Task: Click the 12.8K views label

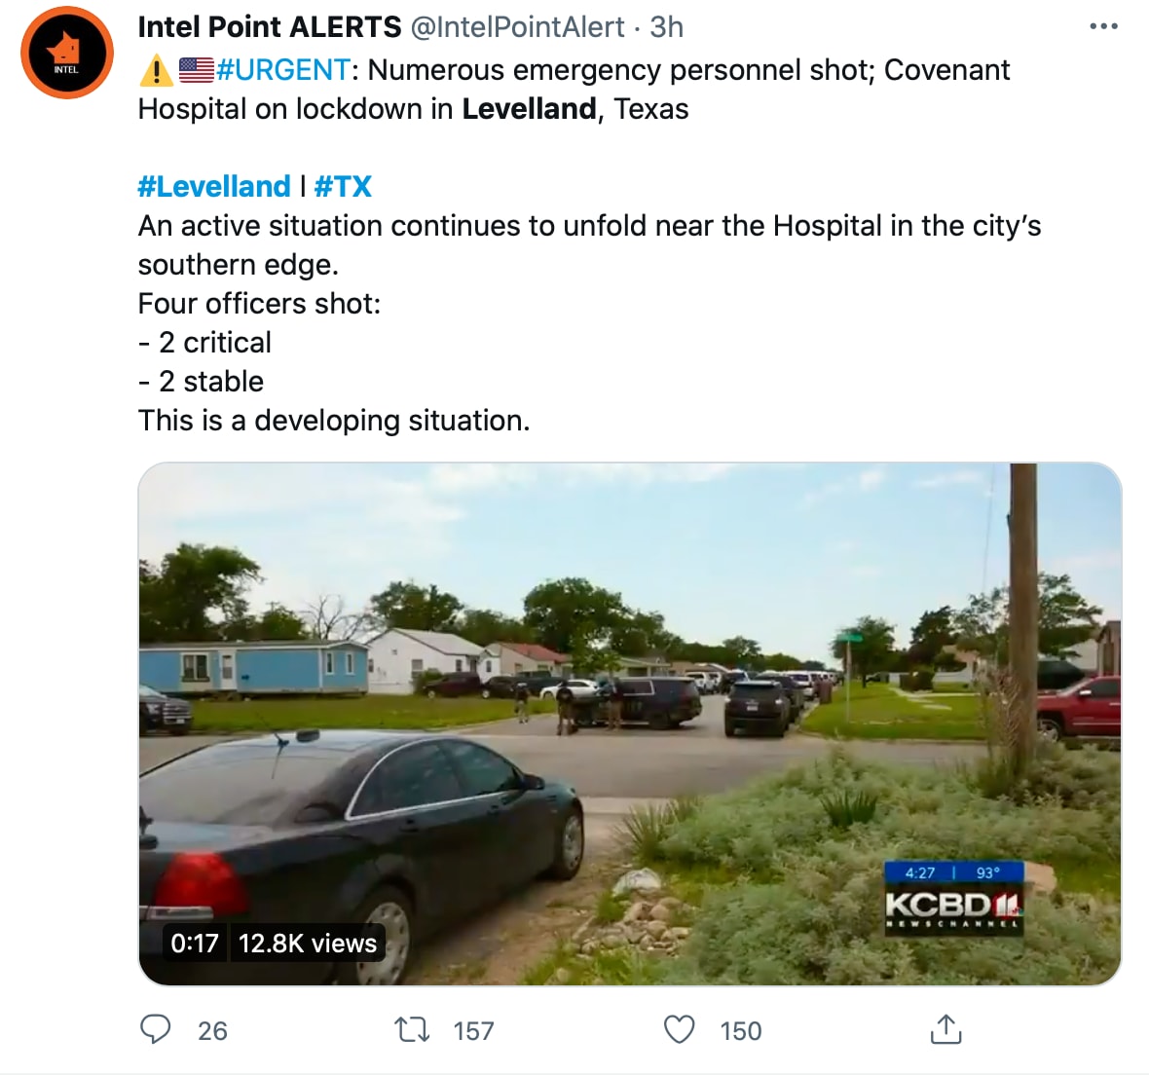Action: click(x=308, y=944)
